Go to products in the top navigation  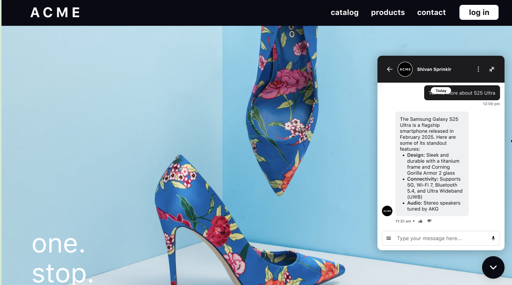tap(388, 12)
